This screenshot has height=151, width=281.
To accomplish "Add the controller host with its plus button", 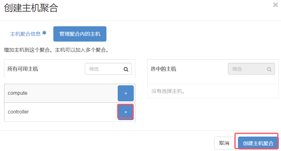I will tap(126, 112).
